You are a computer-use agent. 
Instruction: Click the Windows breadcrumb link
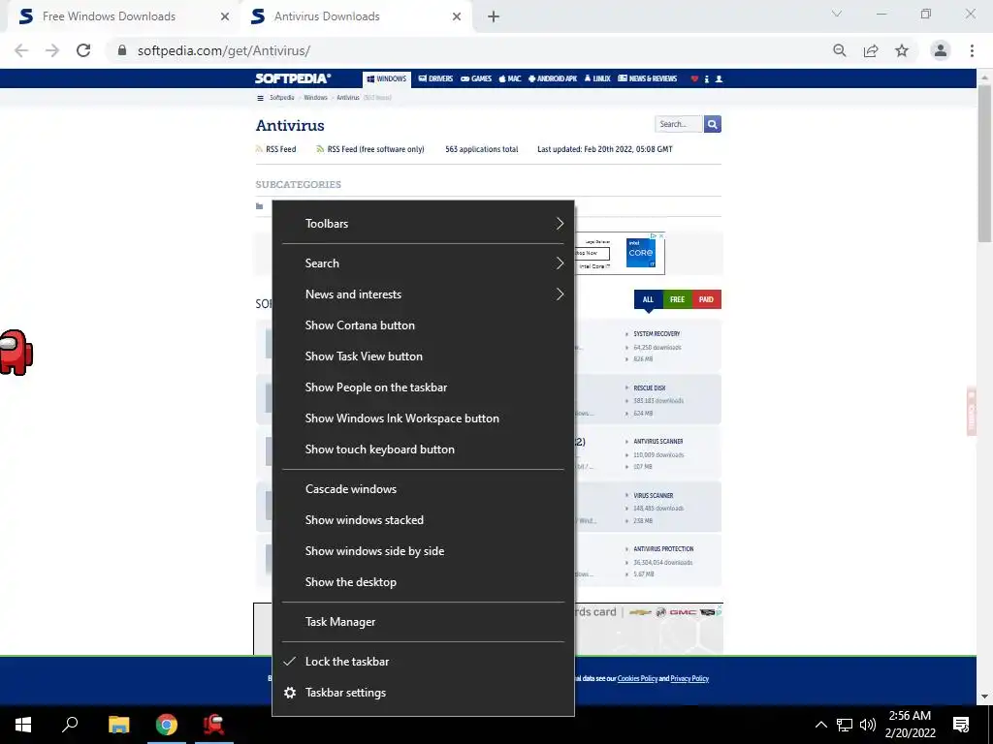(x=315, y=98)
